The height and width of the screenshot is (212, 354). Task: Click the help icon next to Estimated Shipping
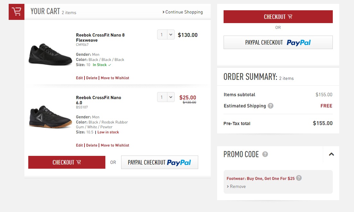tap(270, 106)
